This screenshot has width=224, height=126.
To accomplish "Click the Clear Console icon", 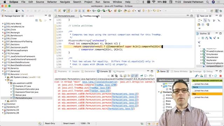I will coord(121,76).
